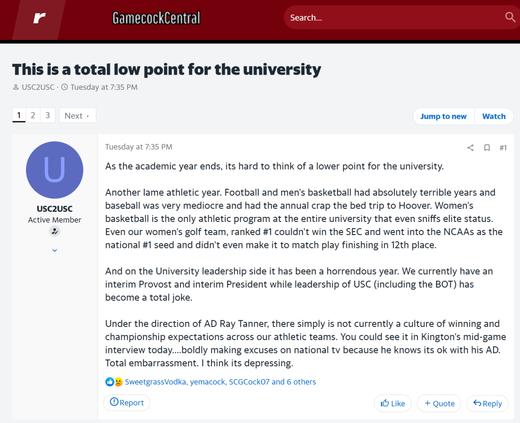Expand the user details chevron under USC2USC
The width and height of the screenshot is (520, 423).
click(54, 250)
